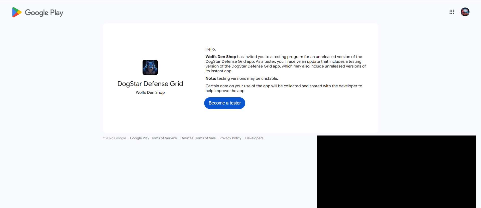Viewport: 481px width, 208px height.
Task: Click Wolfs Den Shop under the app title
Action: 150,92
